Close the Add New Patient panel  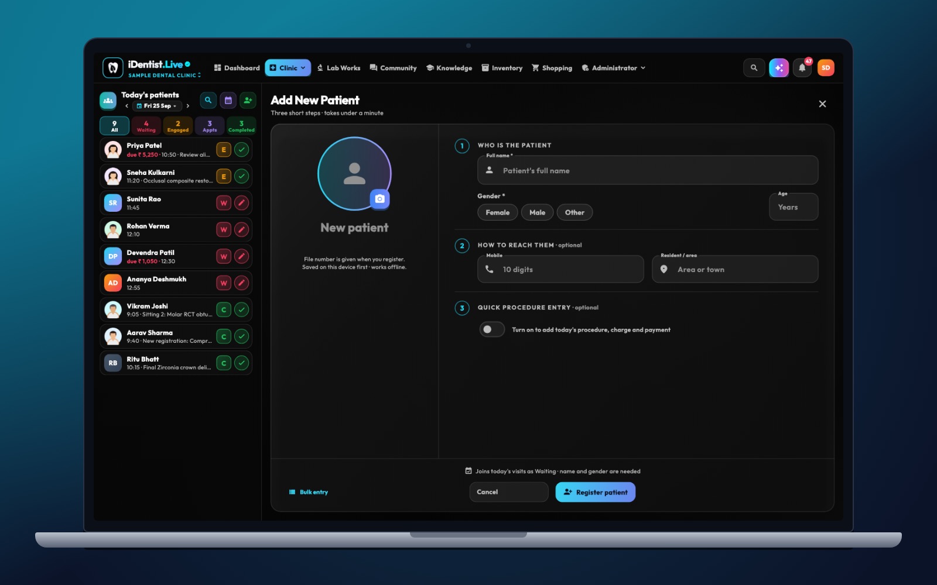(x=822, y=104)
